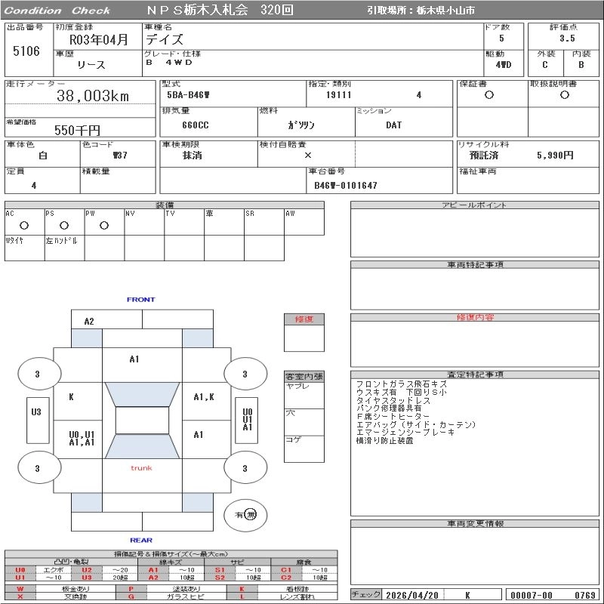Select the rear-left tire circle marked 3
The height and width of the screenshot is (604, 604).
(39, 468)
